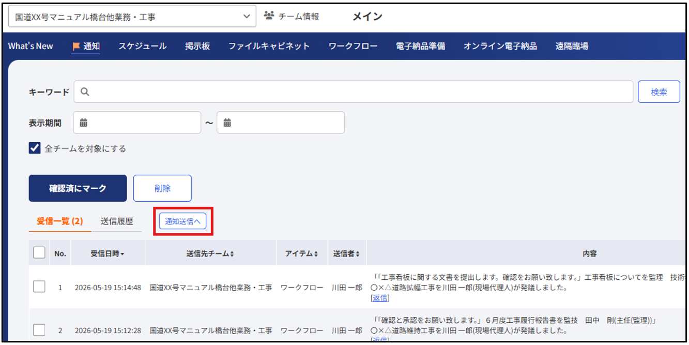Viewport: 689px width, 345px height.
Task: Click into the キーワード search field
Action: [354, 92]
